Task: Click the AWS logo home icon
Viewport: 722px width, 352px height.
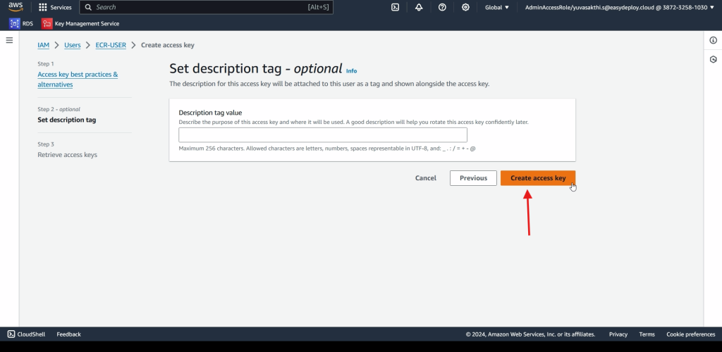Action: [x=16, y=7]
